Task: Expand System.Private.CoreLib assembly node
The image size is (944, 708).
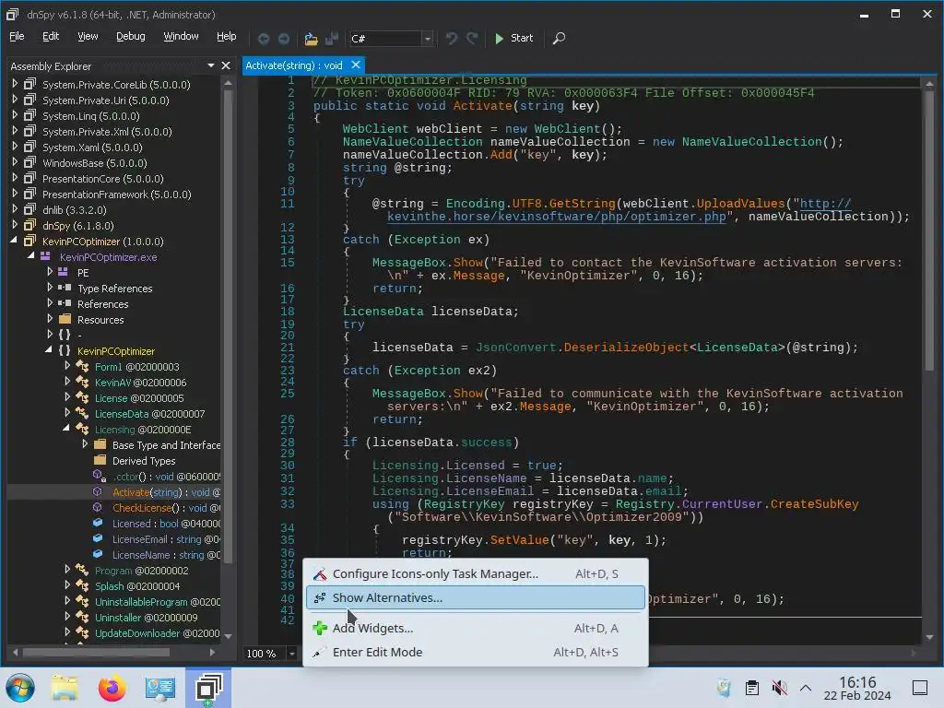Action: click(15, 84)
